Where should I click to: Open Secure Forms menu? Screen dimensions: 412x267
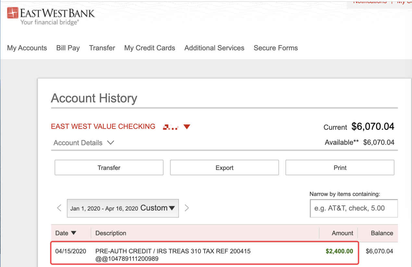(276, 48)
